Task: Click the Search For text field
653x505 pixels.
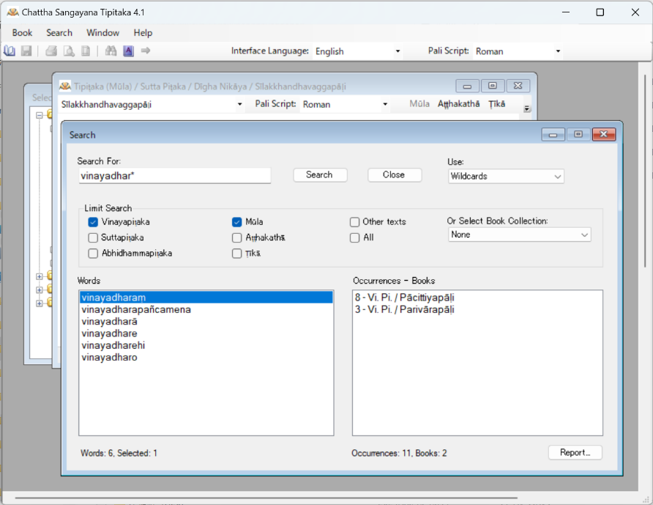Action: tap(174, 176)
